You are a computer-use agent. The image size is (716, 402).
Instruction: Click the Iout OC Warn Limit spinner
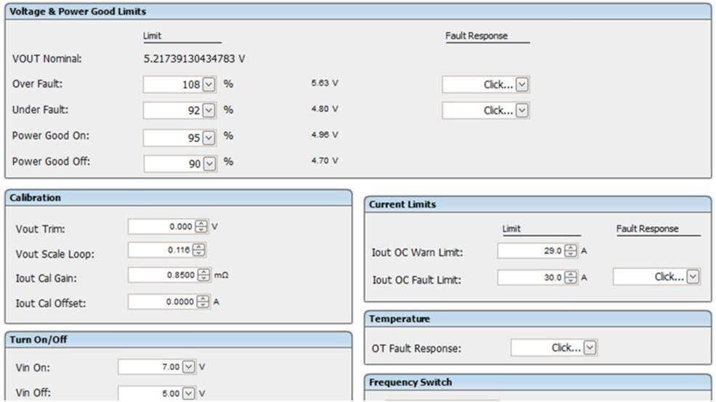coord(571,251)
